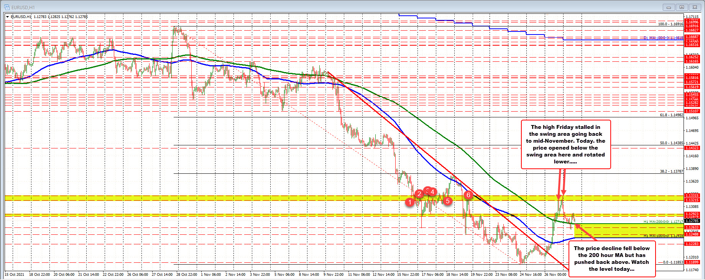Image resolution: width=705 pixels, height=280 pixels.
Task: Click the 61.8 - 1.14982 Fibonacci label
Action: tap(672, 115)
